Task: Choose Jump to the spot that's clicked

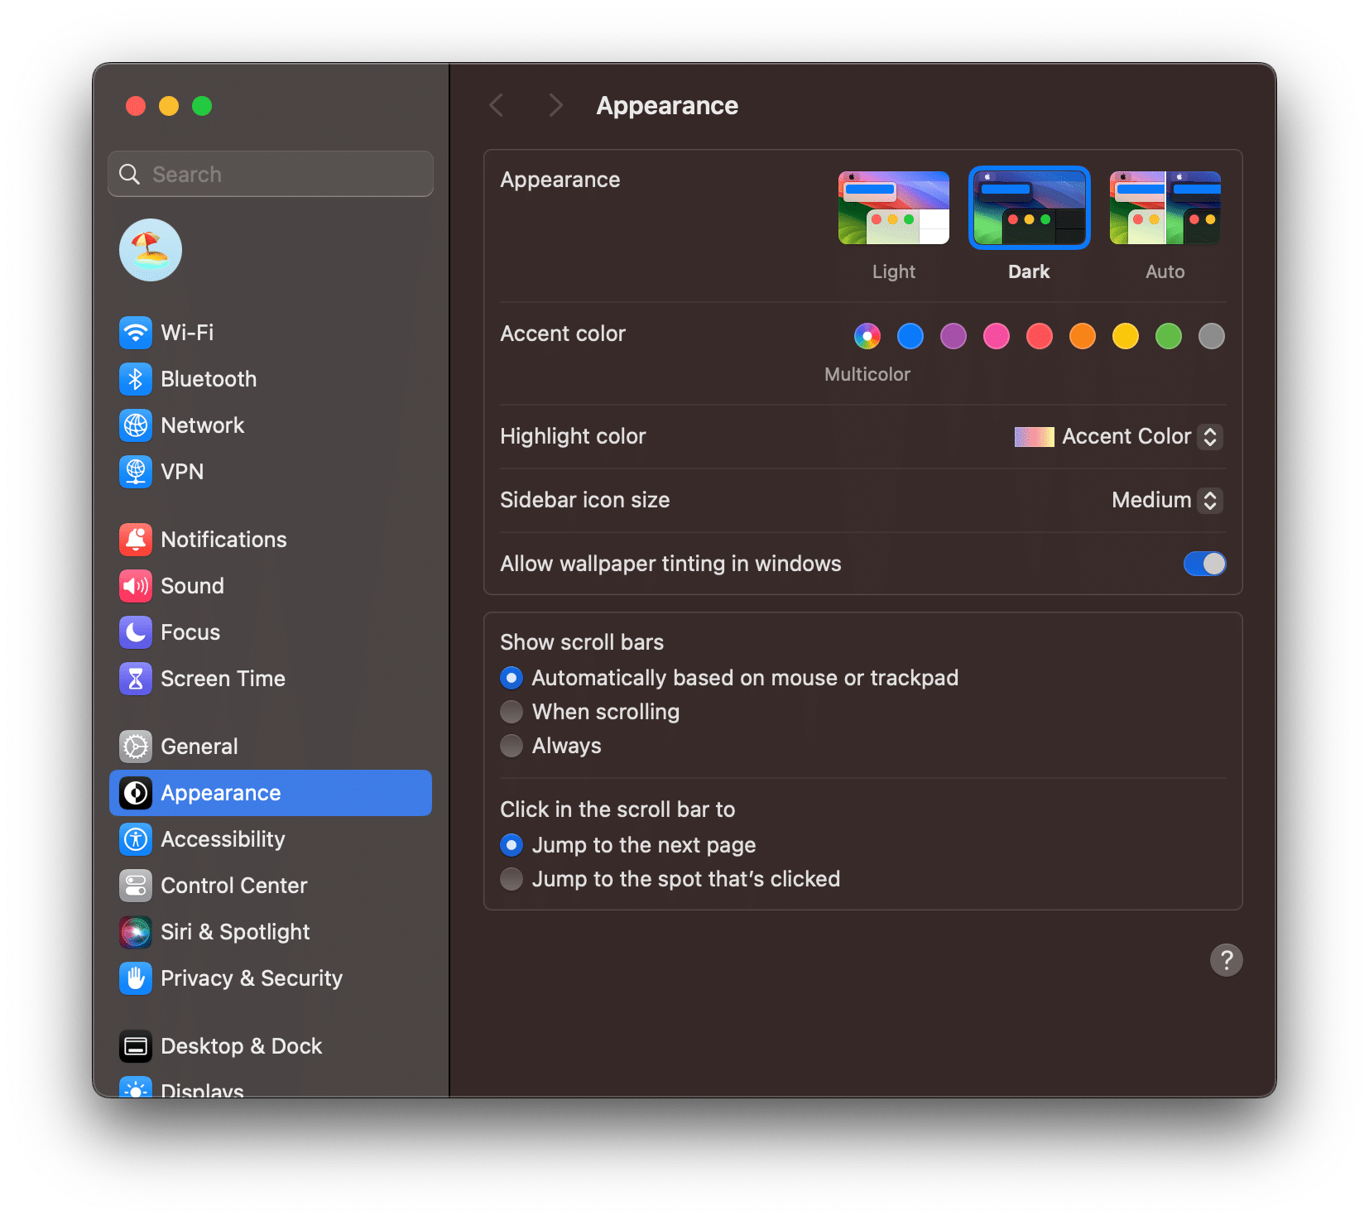Action: [x=512, y=879]
